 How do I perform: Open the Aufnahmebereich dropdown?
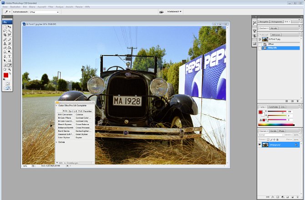(44, 12)
